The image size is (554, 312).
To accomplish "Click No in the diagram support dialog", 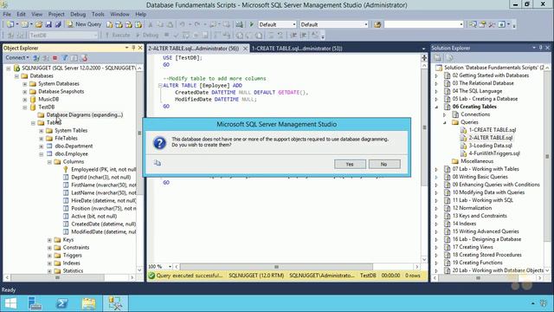I will pyautogui.click(x=384, y=164).
